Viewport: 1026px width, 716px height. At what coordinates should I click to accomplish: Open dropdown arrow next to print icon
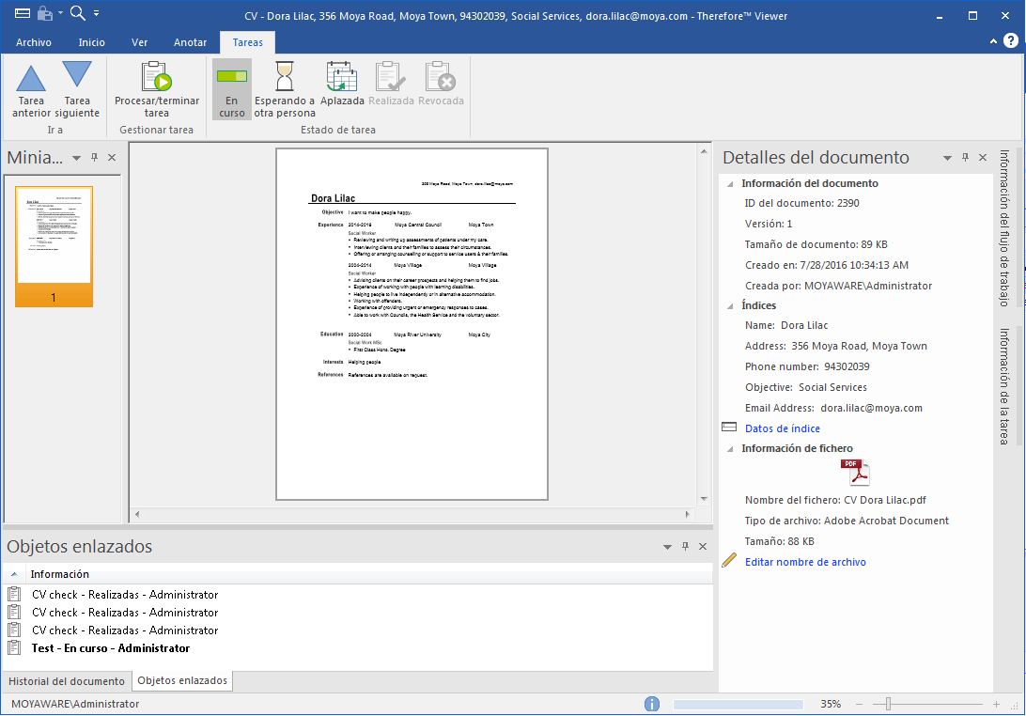pyautogui.click(x=60, y=13)
